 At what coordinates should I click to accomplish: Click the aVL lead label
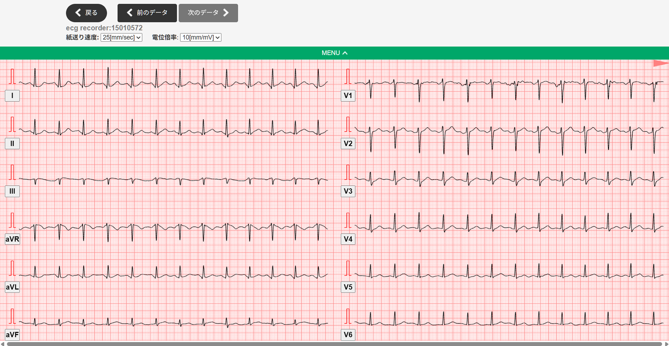12,287
